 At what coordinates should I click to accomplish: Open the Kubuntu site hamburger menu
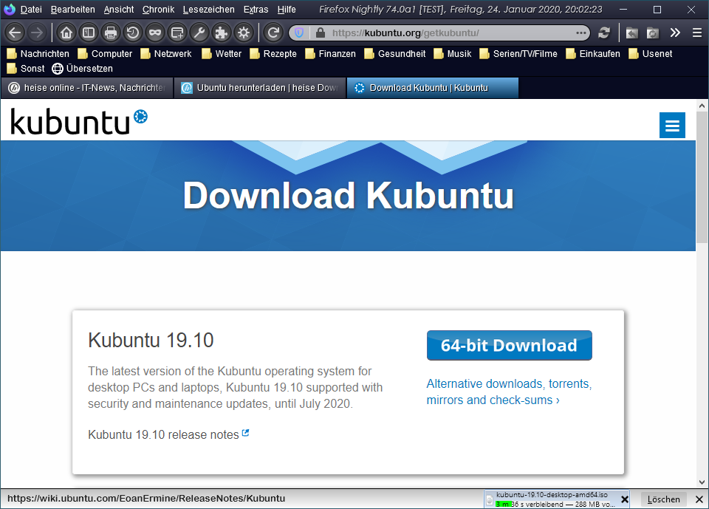[672, 126]
